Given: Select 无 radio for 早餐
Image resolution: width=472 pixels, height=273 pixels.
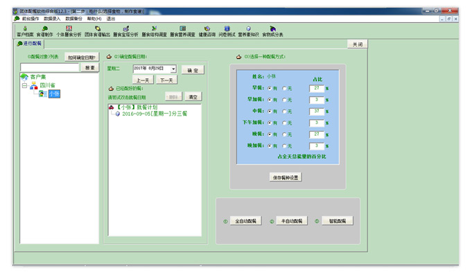Looking at the screenshot, I should (284, 89).
